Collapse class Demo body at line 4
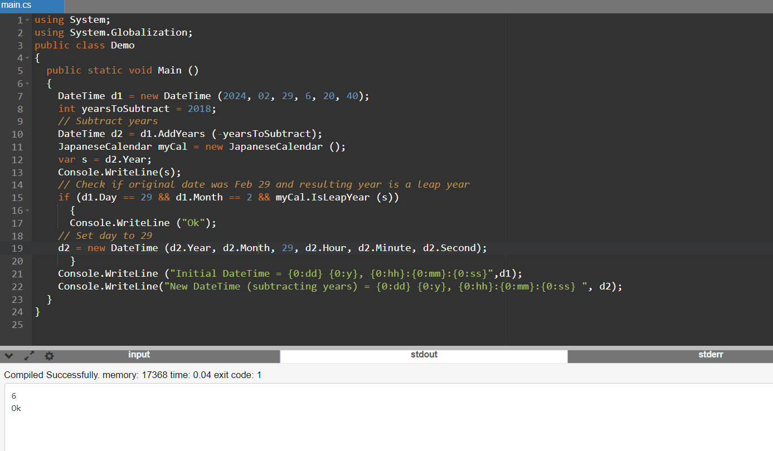The width and height of the screenshot is (773, 451). (27, 58)
